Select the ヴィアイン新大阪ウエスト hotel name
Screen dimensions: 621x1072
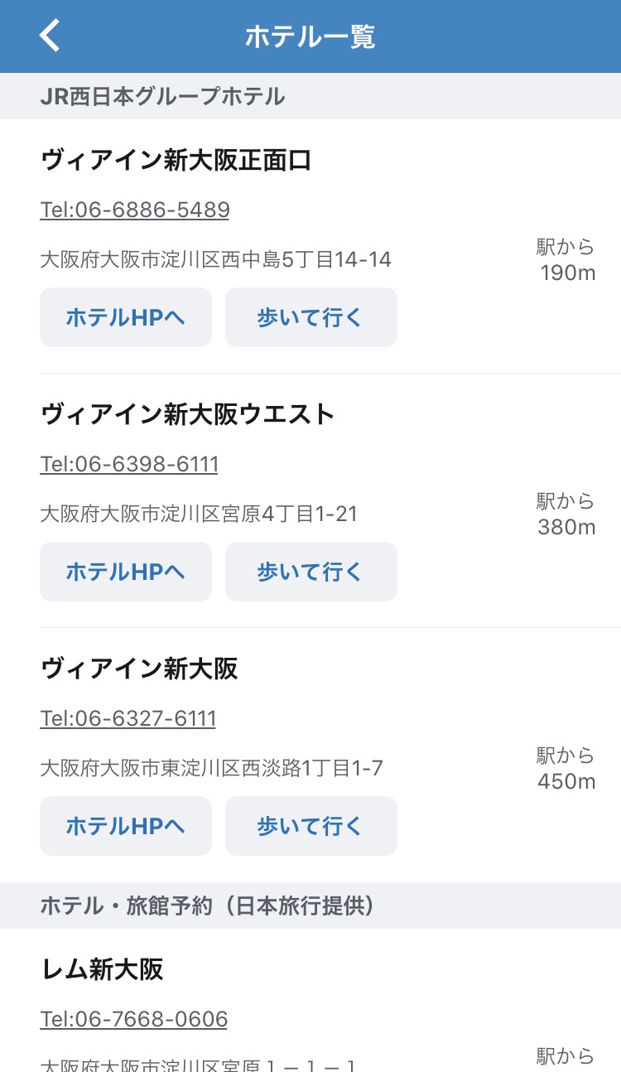(x=187, y=414)
